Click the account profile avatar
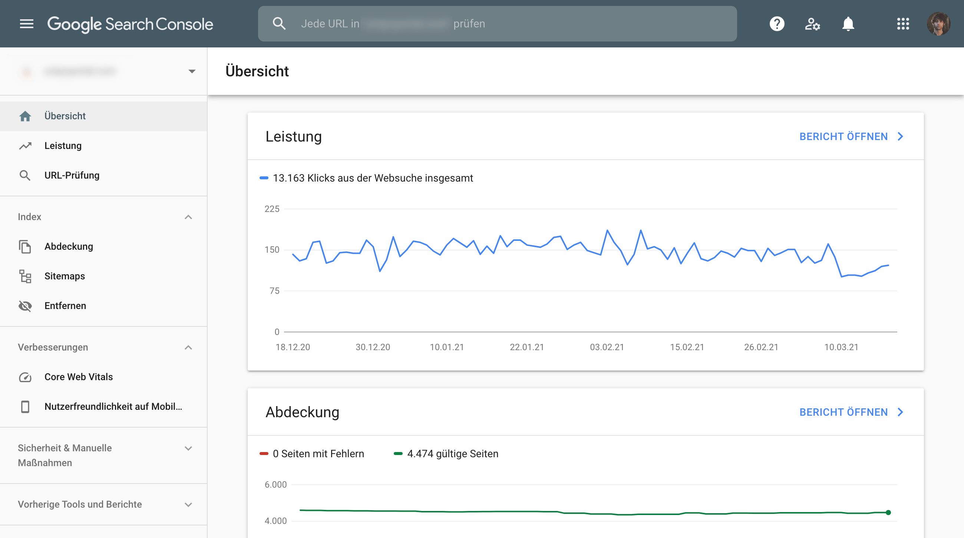Image resolution: width=964 pixels, height=538 pixels. (x=938, y=24)
